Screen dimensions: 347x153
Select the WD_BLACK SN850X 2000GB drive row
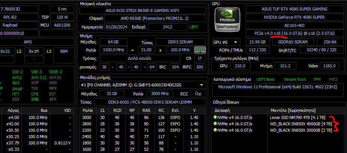click(x=278, y=130)
